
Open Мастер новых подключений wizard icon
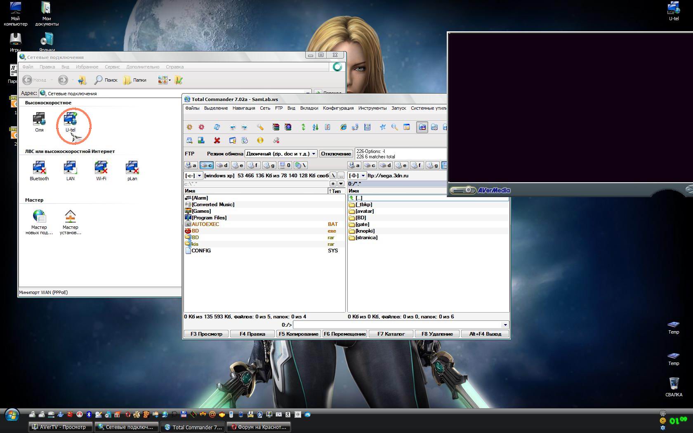pyautogui.click(x=39, y=222)
